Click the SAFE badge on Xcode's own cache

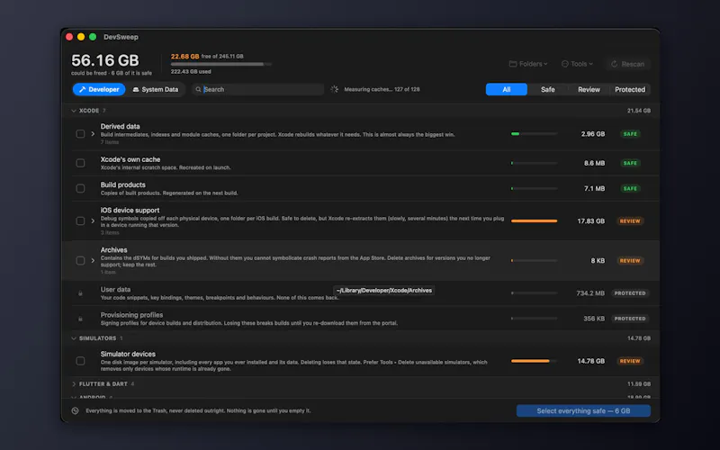630,163
